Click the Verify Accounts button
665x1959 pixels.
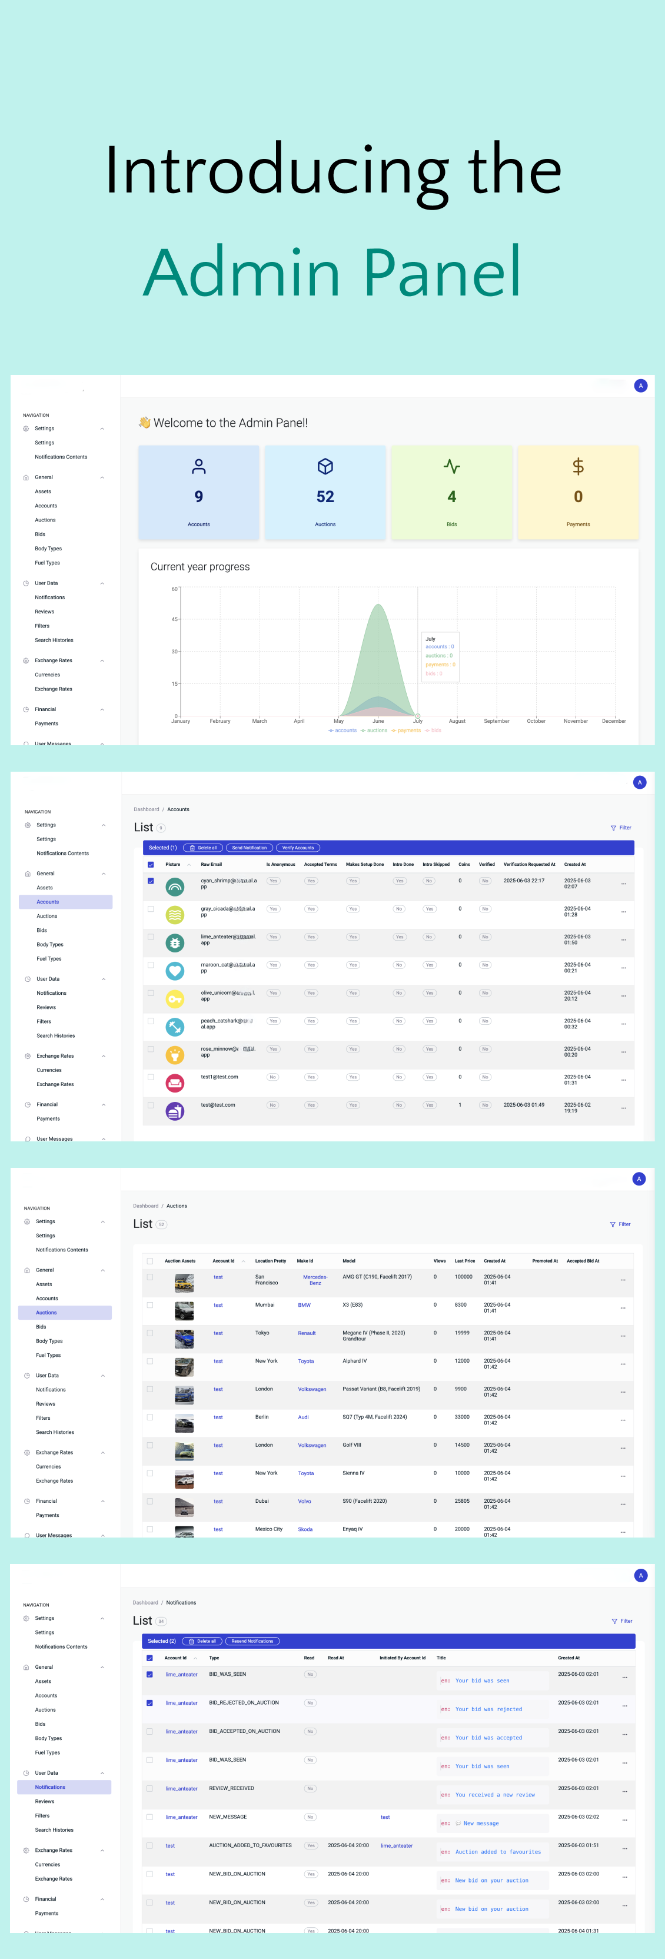point(298,848)
